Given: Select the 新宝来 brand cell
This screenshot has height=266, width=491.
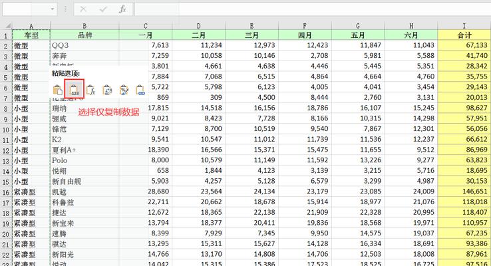Looking at the screenshot, I should click(x=84, y=223).
